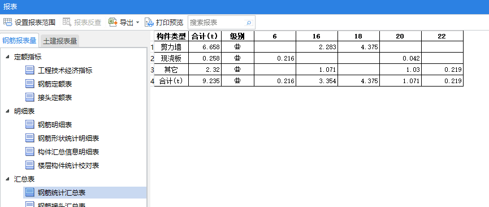Click the 1.03 cell
Screen dimensions: 489x207
pyautogui.click(x=400, y=70)
